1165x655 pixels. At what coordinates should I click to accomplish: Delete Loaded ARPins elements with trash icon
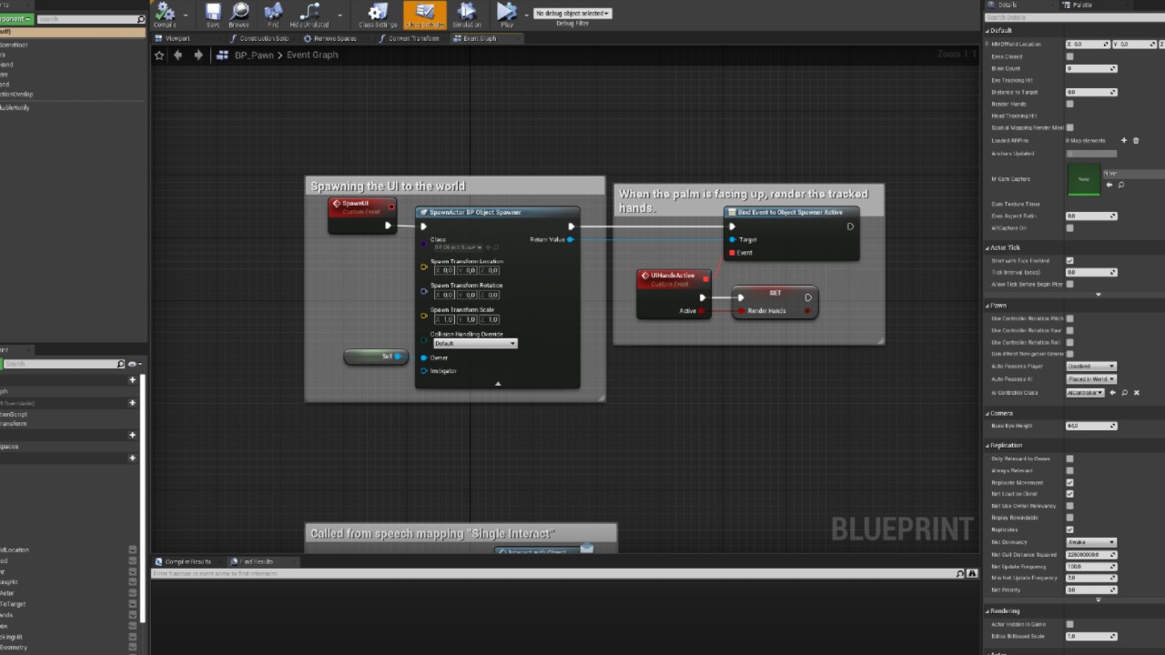[x=1136, y=140]
